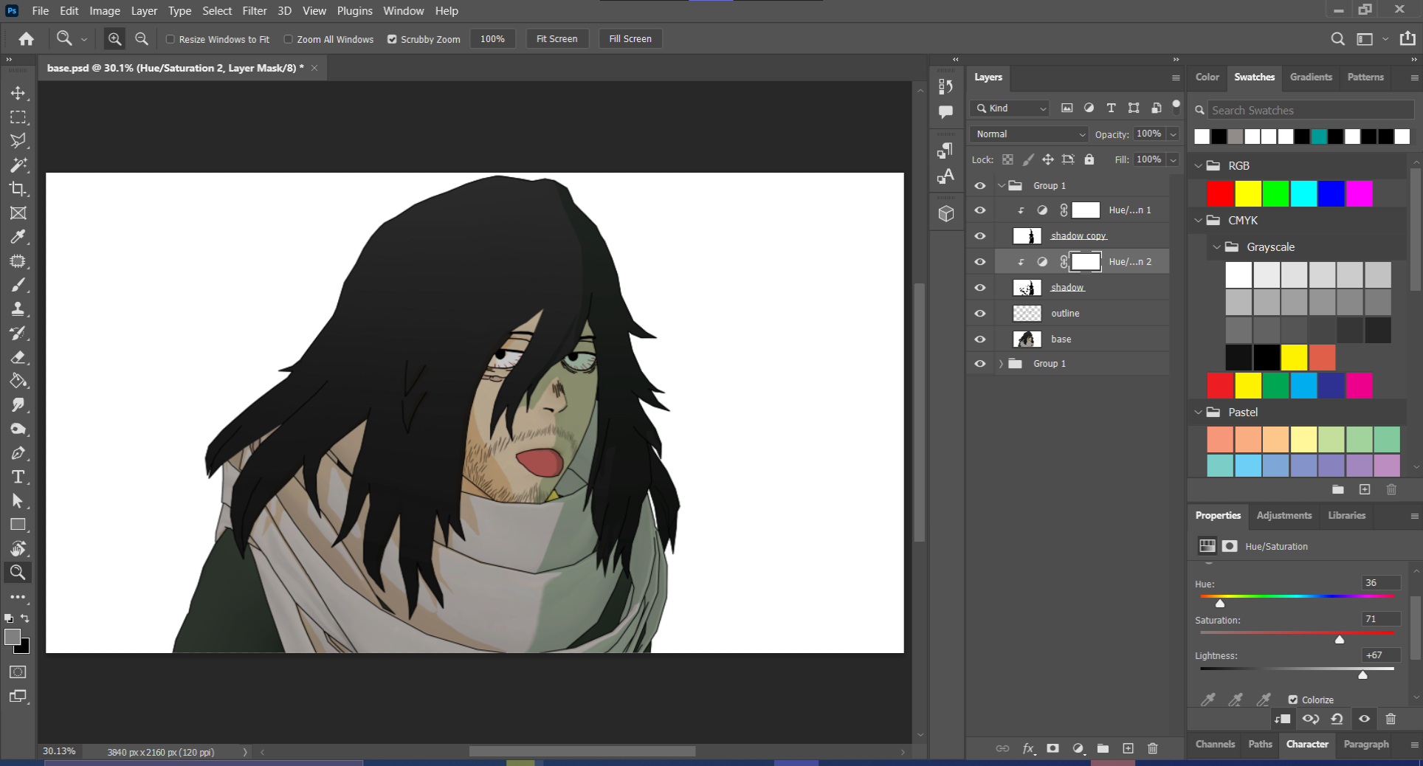The image size is (1423, 766).
Task: Pick the red swatch in RGB group
Action: [x=1219, y=193]
